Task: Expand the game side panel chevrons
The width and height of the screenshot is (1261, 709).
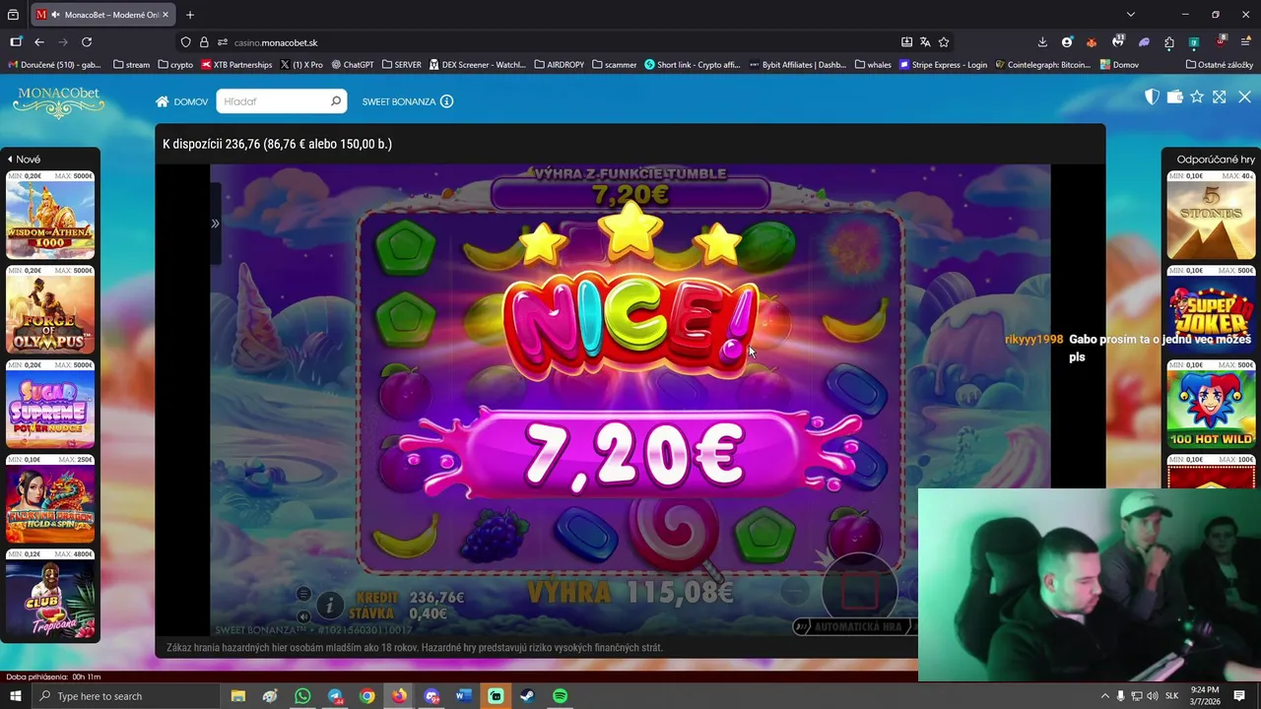Action: 215,224
